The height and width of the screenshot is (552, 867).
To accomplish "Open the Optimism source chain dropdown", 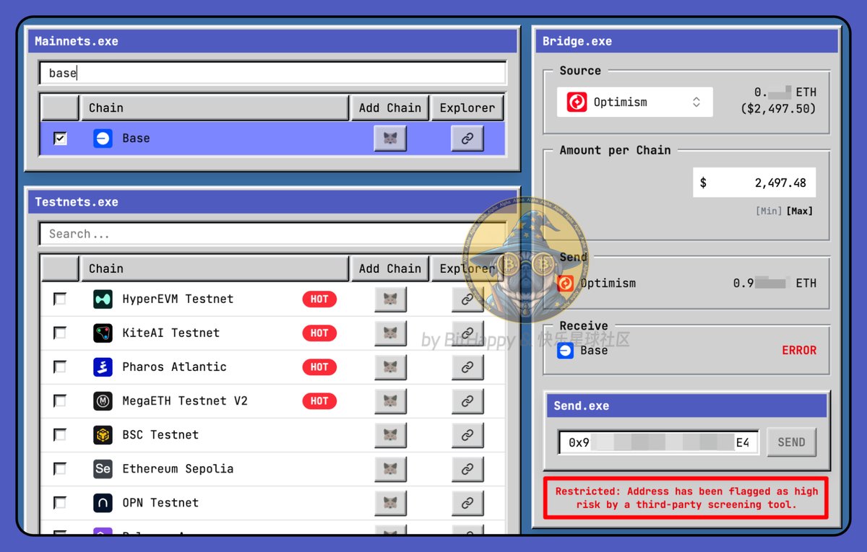I will point(634,102).
